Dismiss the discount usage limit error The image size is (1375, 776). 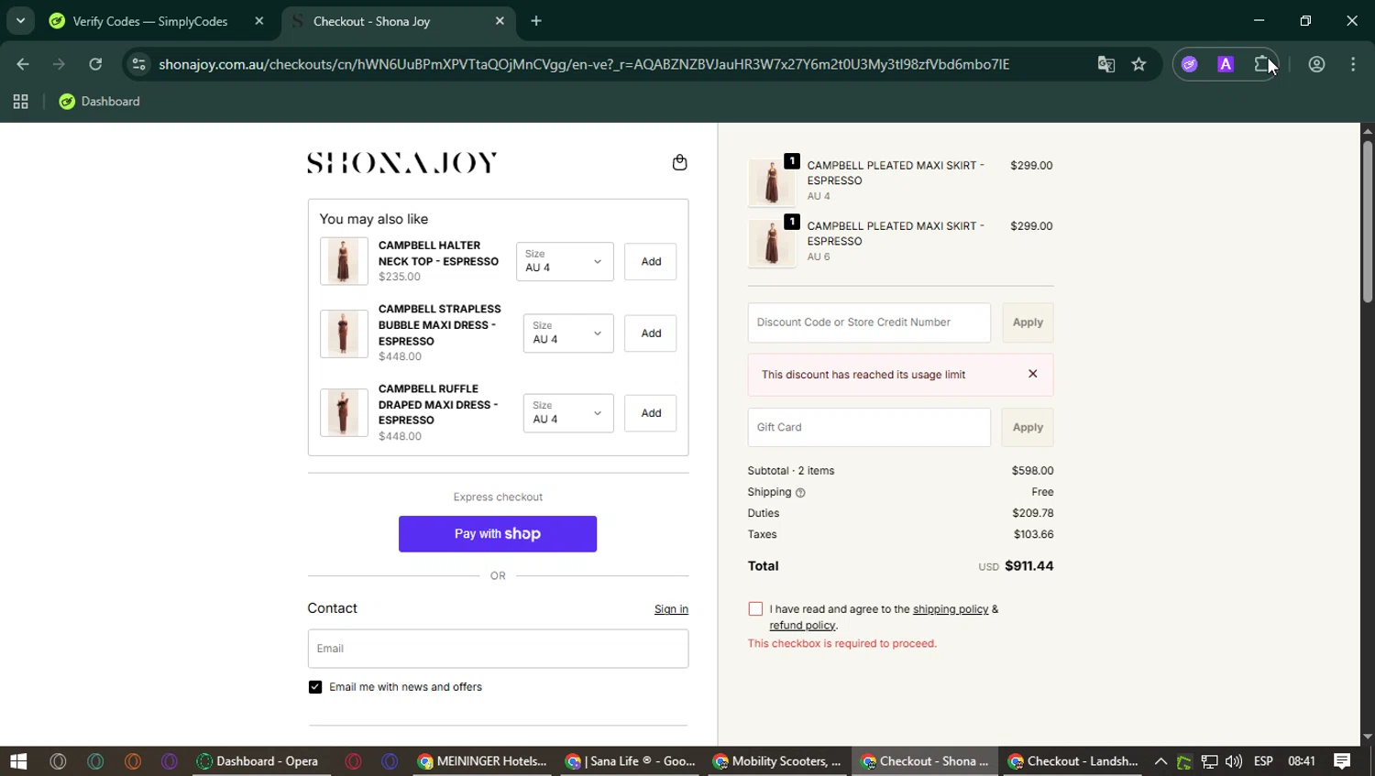click(1033, 374)
